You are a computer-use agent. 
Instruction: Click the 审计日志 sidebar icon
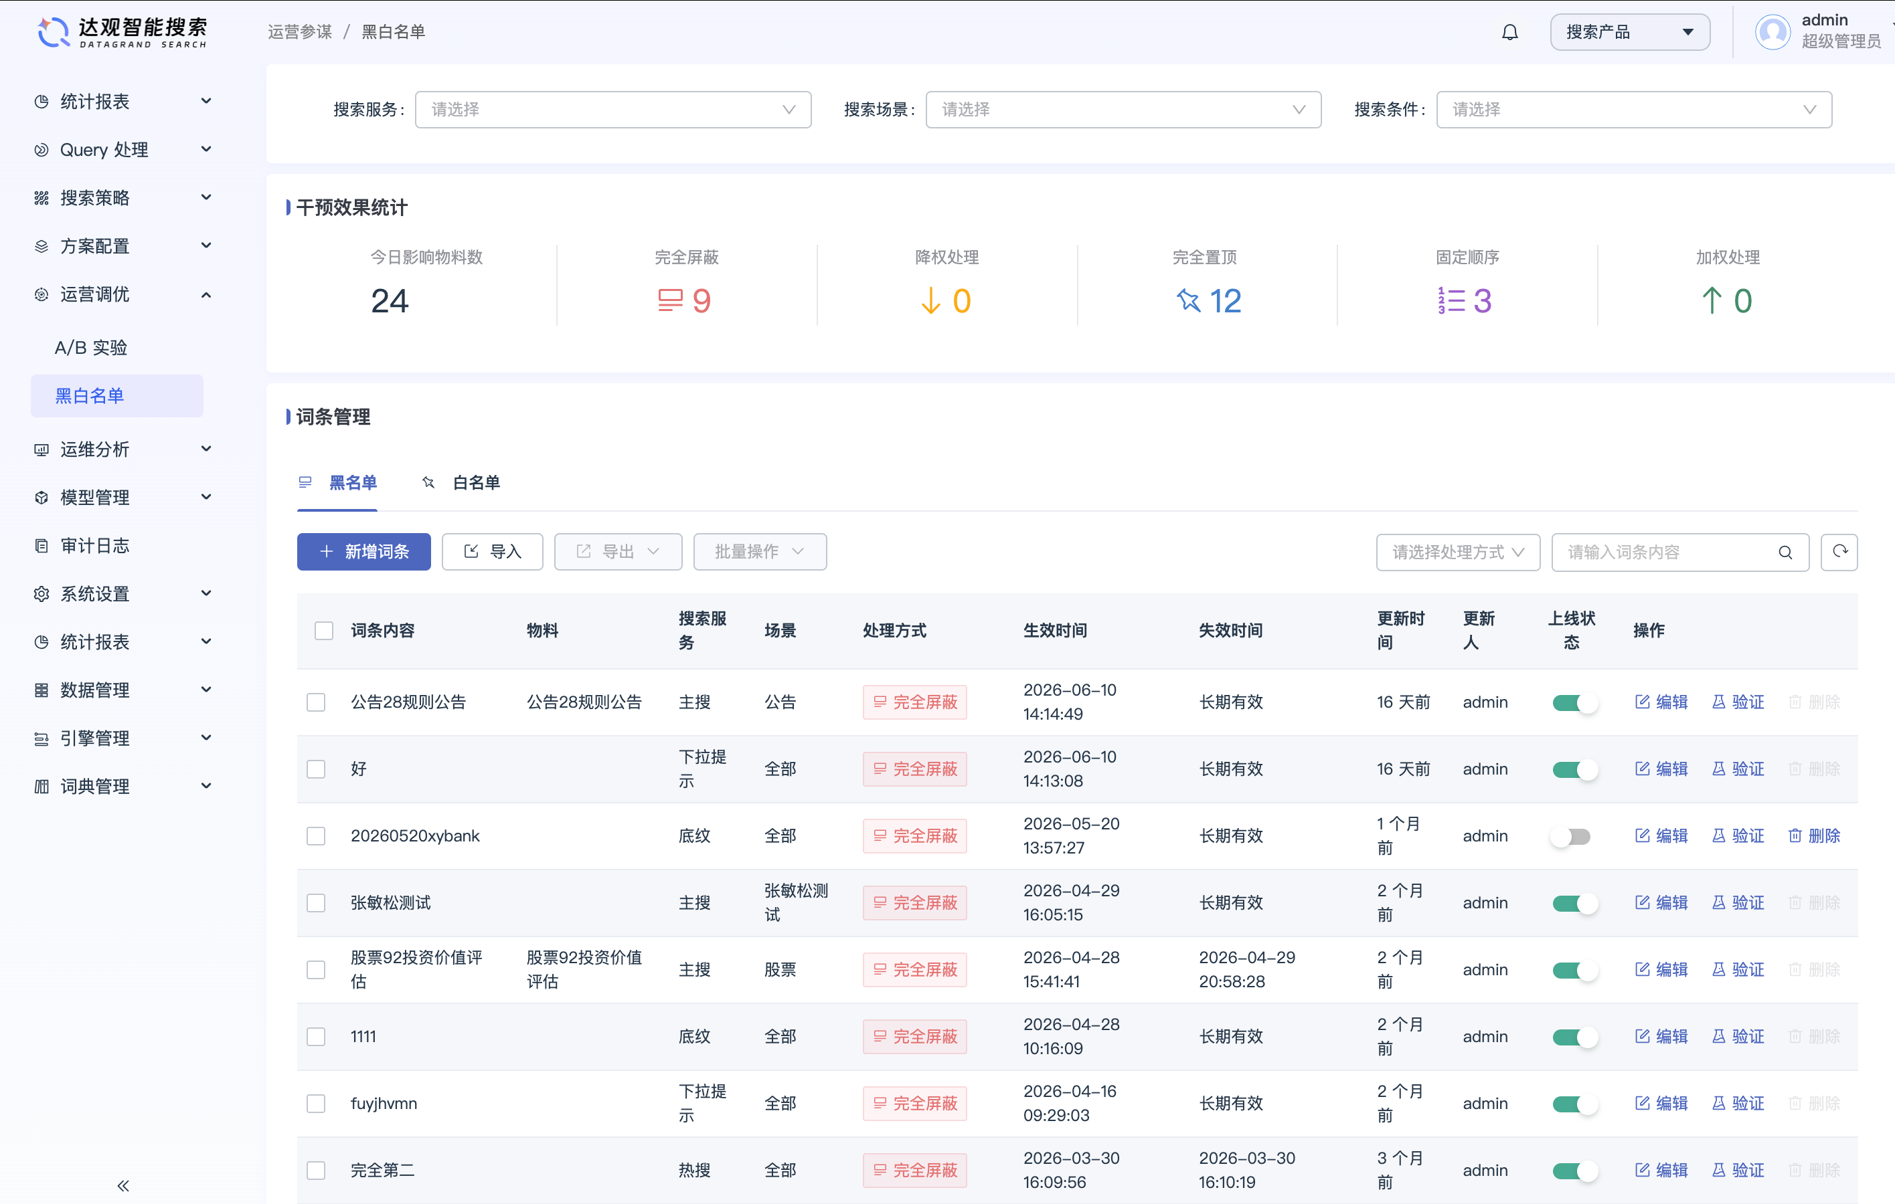(42, 546)
